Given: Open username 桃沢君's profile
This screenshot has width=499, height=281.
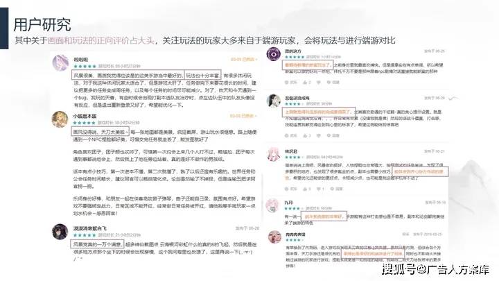Looking at the screenshot, I should [x=291, y=151].
